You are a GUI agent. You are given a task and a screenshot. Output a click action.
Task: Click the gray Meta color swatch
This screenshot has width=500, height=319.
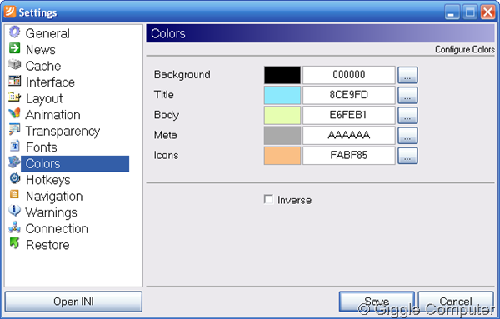point(282,136)
